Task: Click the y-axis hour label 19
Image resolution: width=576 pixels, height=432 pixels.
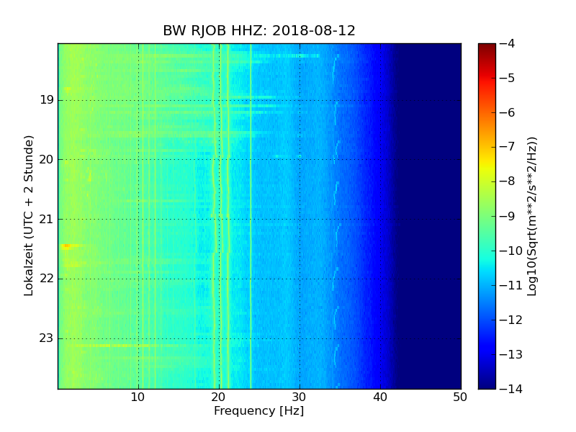Action: coord(47,100)
